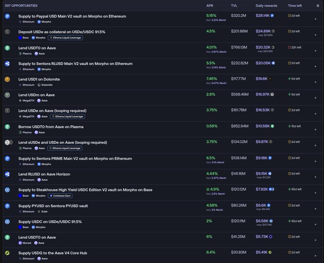This screenshot has height=263, width=324.
Task: Open arrow for Lend USD1 on Dolomite row
Action: pos(315,82)
